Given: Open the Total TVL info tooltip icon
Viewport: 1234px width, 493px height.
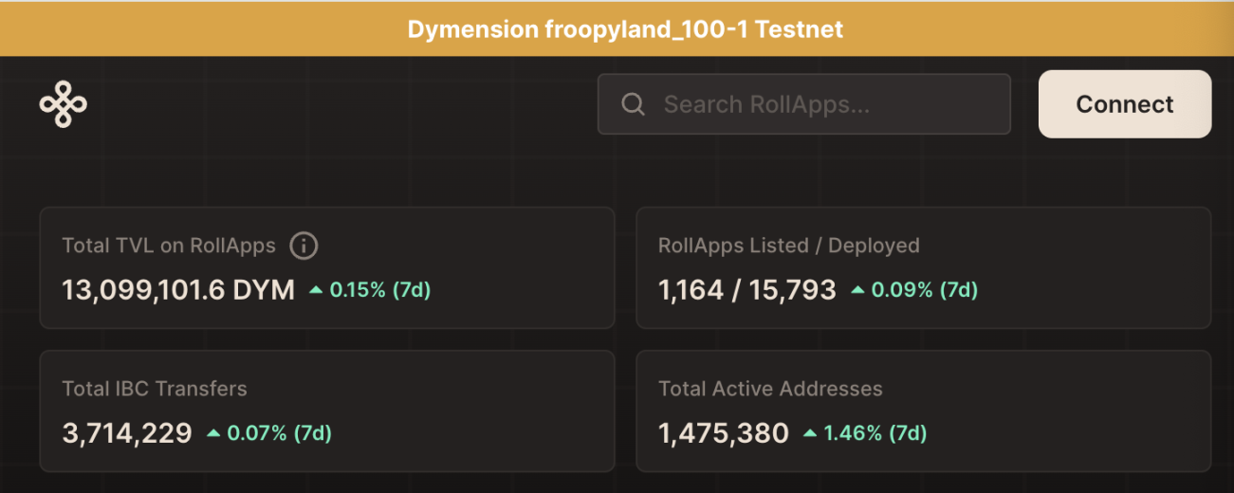Looking at the screenshot, I should coord(304,246).
